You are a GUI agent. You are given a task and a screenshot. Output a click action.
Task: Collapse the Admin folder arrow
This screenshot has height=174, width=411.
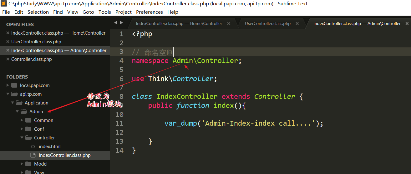(17, 112)
